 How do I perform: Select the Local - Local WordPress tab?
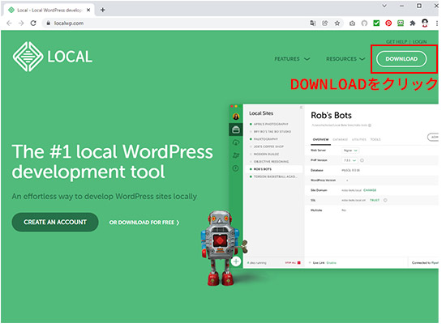(x=49, y=11)
